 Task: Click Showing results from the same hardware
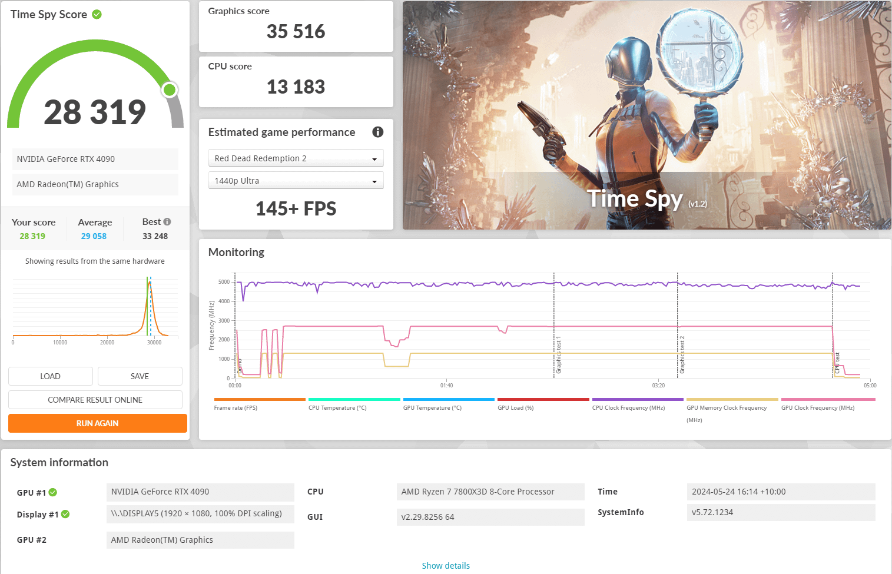(x=95, y=261)
